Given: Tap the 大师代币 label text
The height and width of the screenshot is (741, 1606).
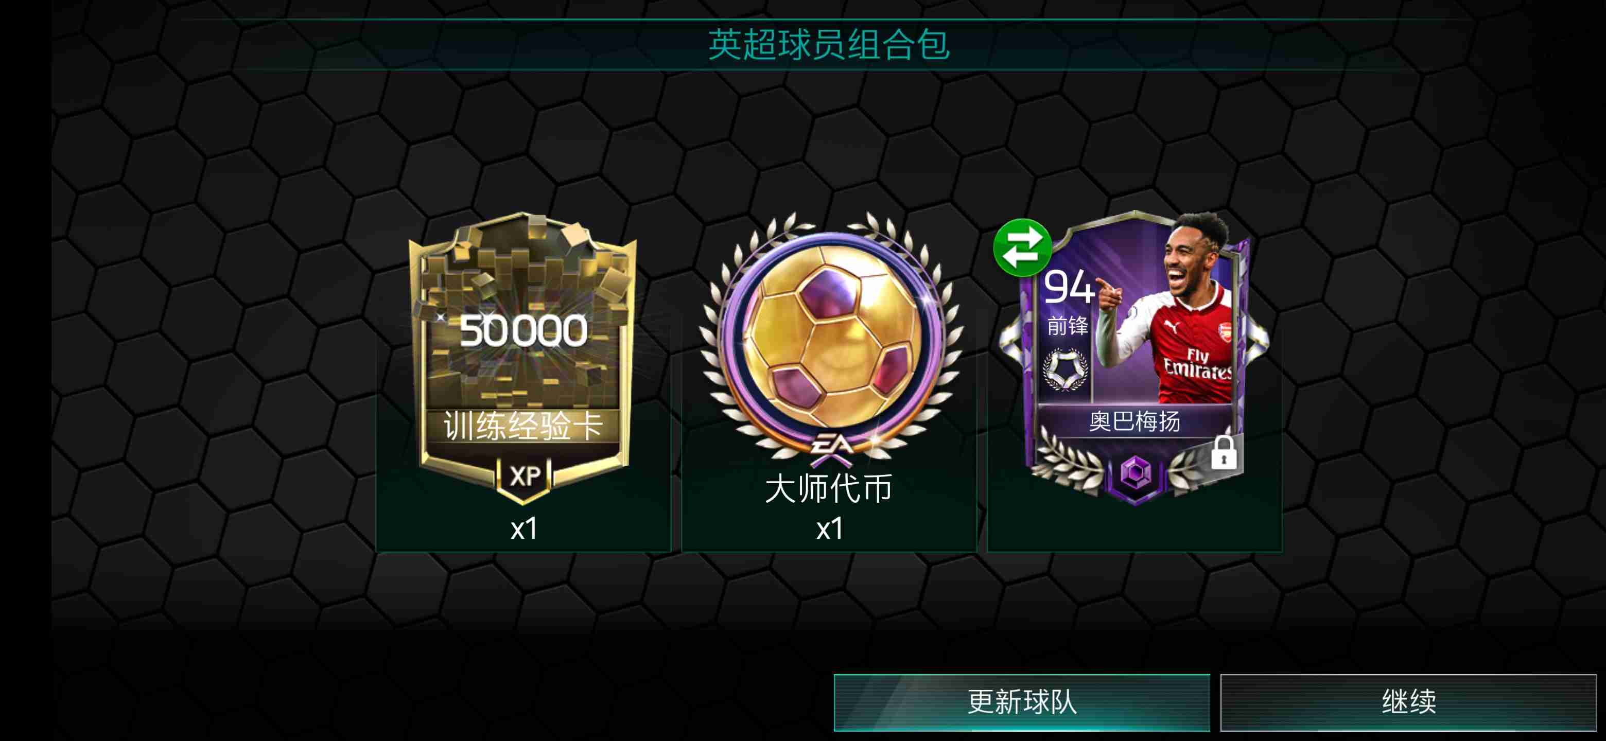Looking at the screenshot, I should [829, 488].
